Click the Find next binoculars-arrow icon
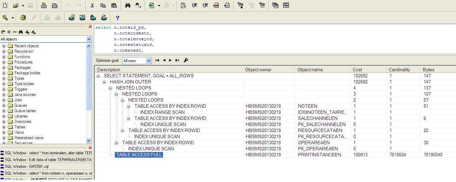Image resolution: width=456 pixels, height=182 pixels. (138, 5)
